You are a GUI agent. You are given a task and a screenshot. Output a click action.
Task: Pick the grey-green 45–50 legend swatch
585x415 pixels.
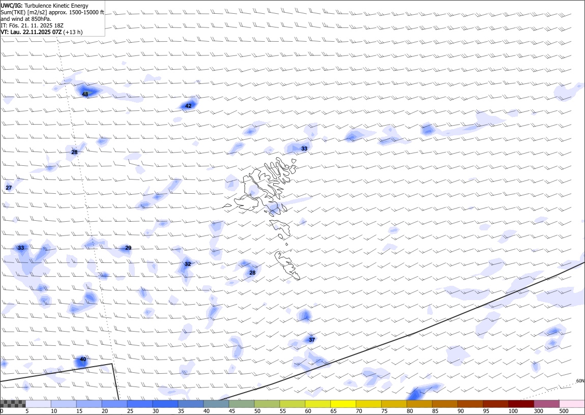click(x=242, y=404)
